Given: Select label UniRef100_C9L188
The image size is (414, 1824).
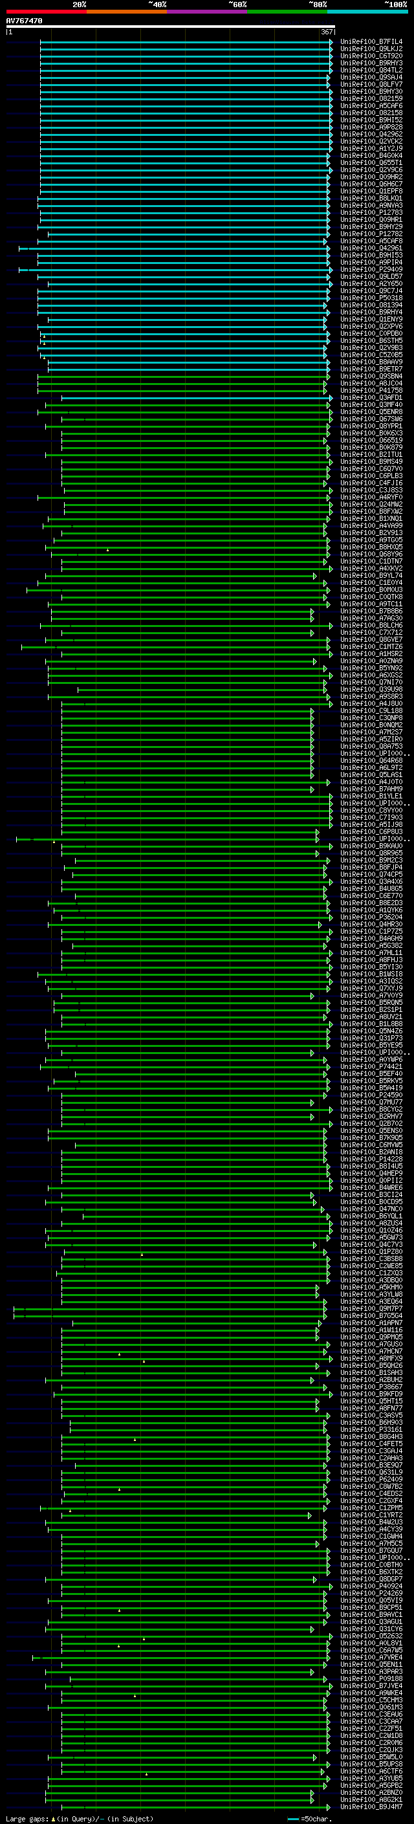Looking at the screenshot, I should tap(371, 710).
